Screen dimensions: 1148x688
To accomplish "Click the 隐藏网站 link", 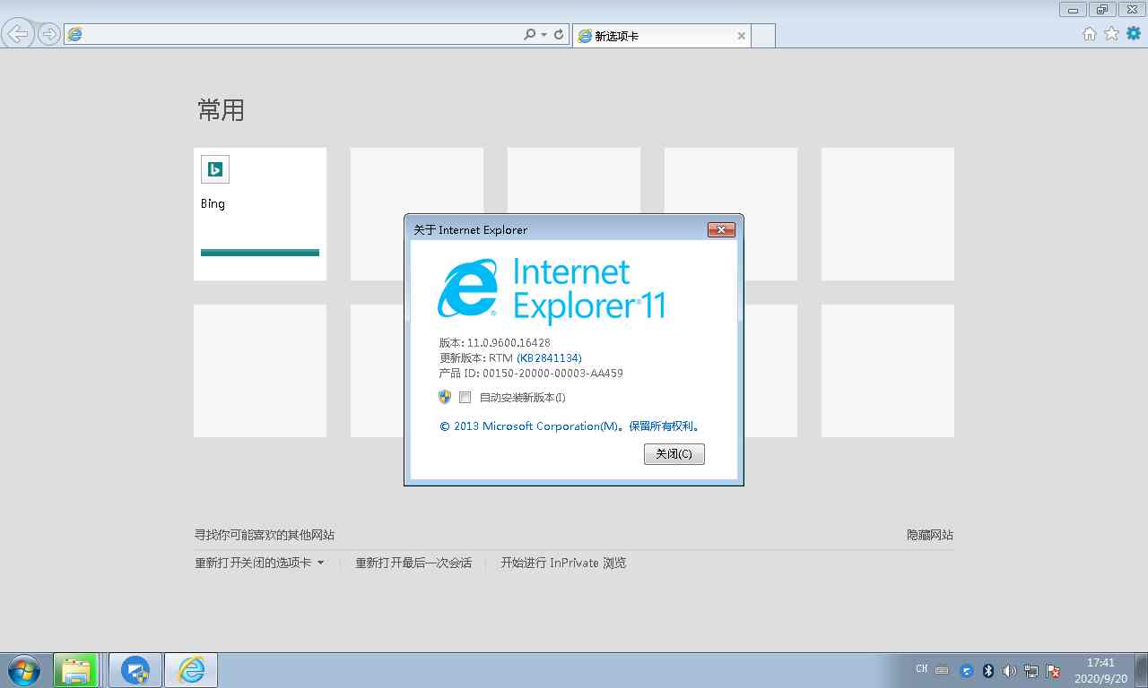I will pos(930,535).
